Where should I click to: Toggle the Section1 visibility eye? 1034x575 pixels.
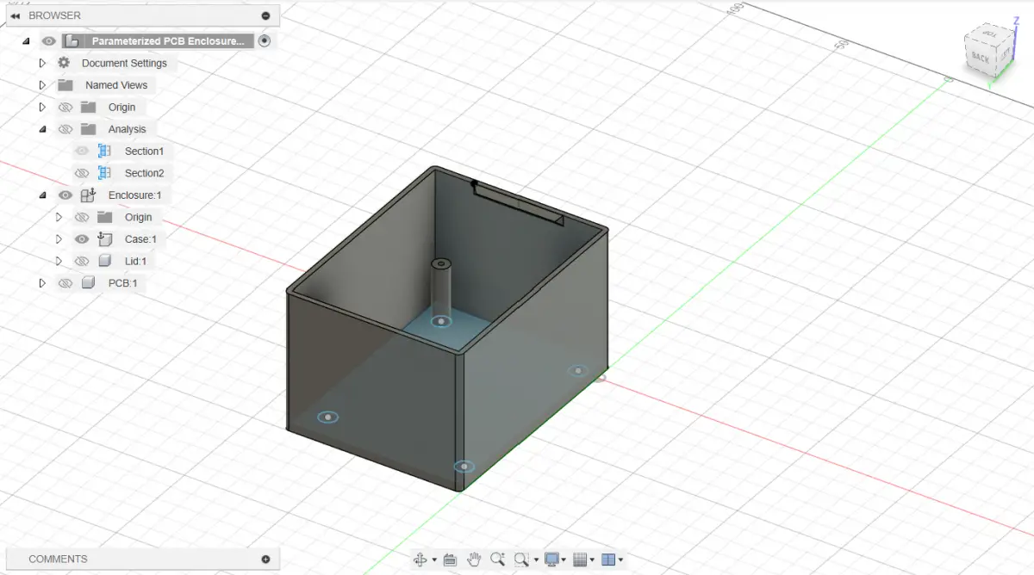pyautogui.click(x=82, y=151)
